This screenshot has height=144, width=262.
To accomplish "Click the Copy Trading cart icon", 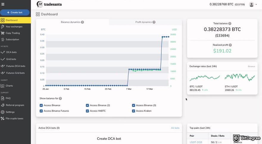I will pos(2,33).
